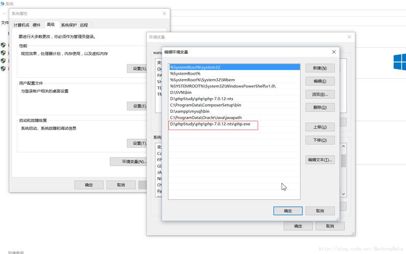406x254 pixels.
Task: Click Delete (删除) button in path editor
Action: pos(320,107)
